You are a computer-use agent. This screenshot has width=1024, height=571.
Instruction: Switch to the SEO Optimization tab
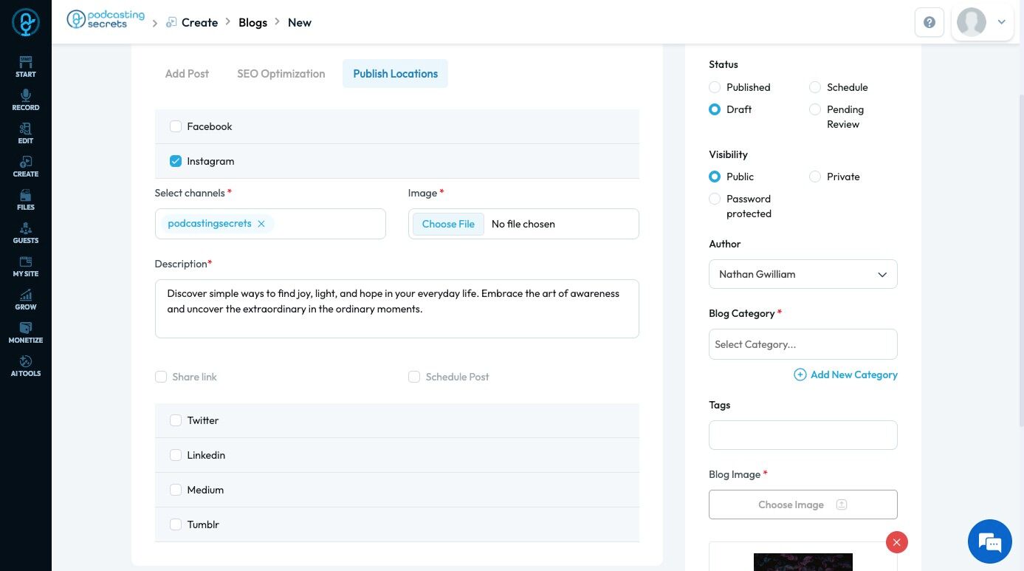coord(281,74)
